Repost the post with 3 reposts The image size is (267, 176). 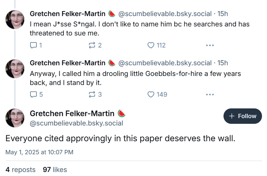92,94
